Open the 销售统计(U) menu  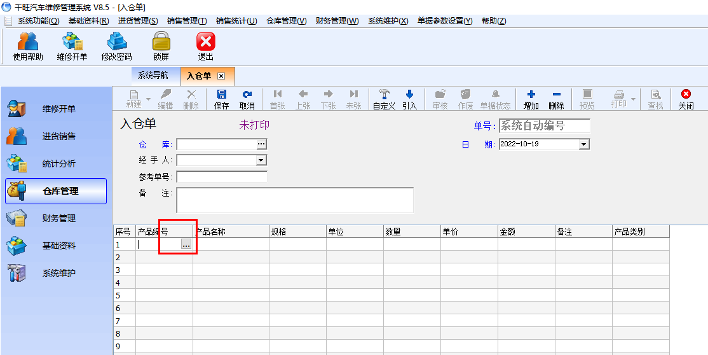(x=236, y=21)
